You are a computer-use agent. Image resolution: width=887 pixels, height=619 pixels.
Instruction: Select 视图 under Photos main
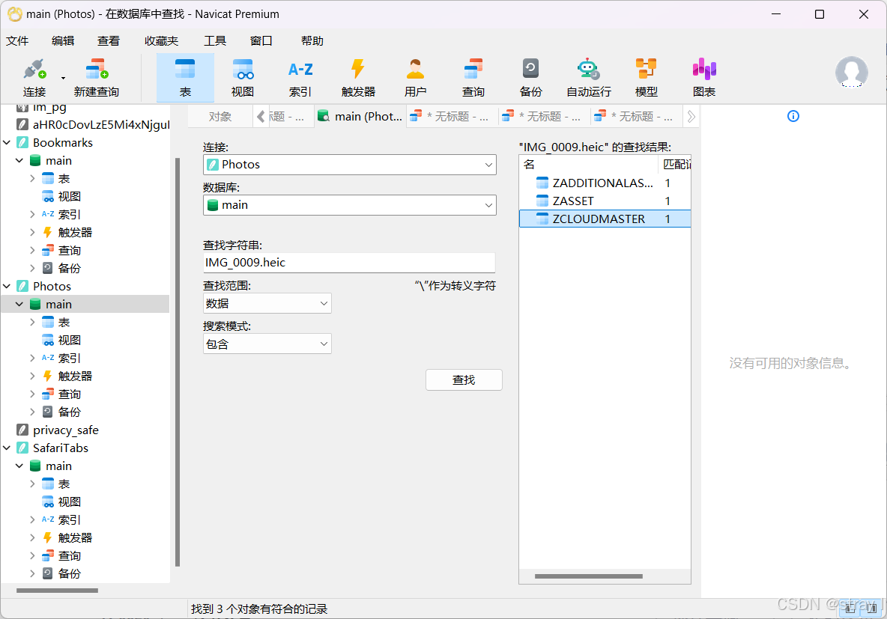[x=61, y=340]
